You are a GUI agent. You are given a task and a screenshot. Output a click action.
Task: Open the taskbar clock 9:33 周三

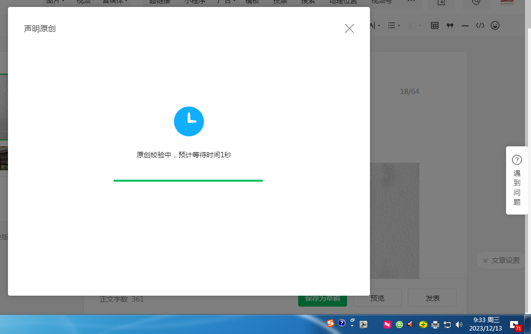click(x=486, y=324)
